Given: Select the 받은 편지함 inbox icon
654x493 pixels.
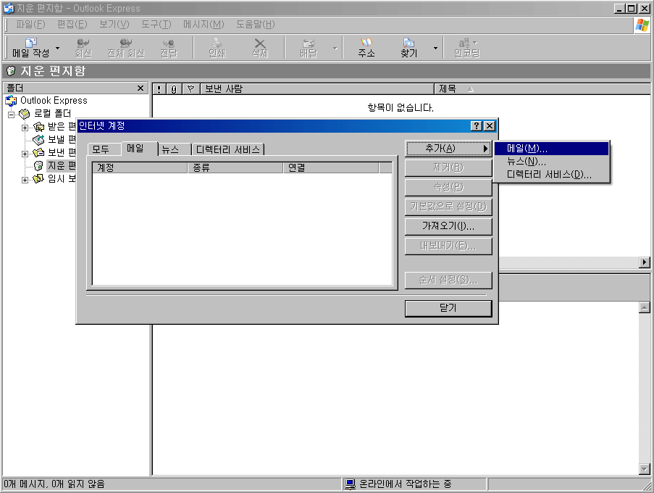Looking at the screenshot, I should point(39,126).
